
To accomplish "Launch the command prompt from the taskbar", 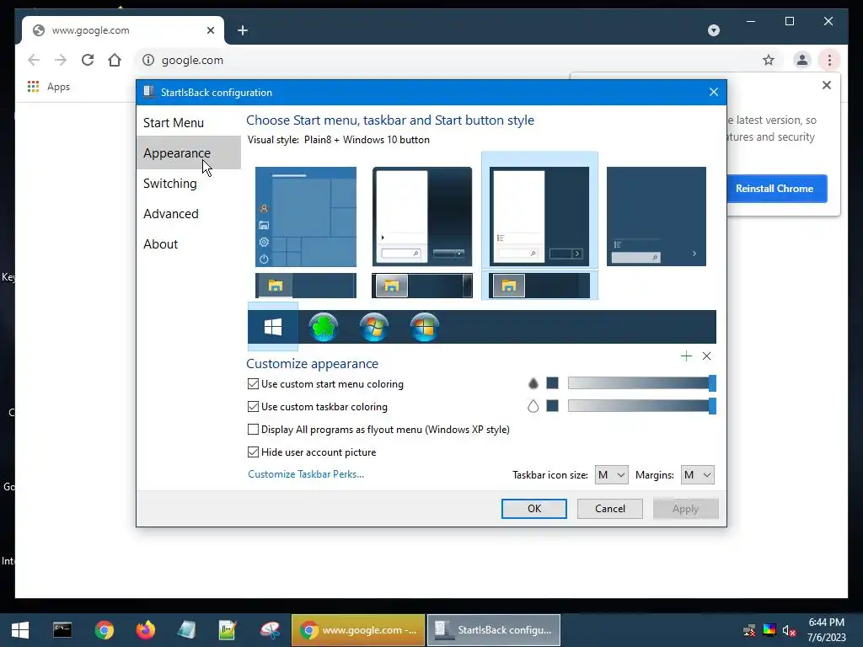I will click(62, 630).
